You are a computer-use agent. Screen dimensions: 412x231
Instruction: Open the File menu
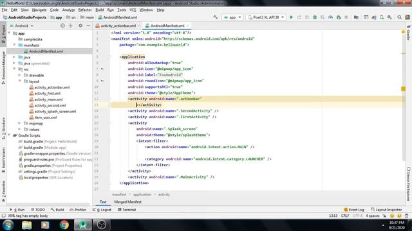point(5,10)
